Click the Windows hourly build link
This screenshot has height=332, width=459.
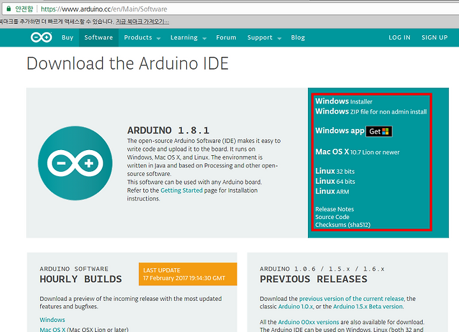coord(52,320)
